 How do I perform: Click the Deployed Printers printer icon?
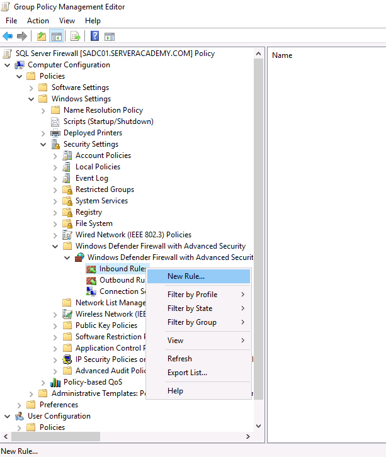[x=55, y=133]
